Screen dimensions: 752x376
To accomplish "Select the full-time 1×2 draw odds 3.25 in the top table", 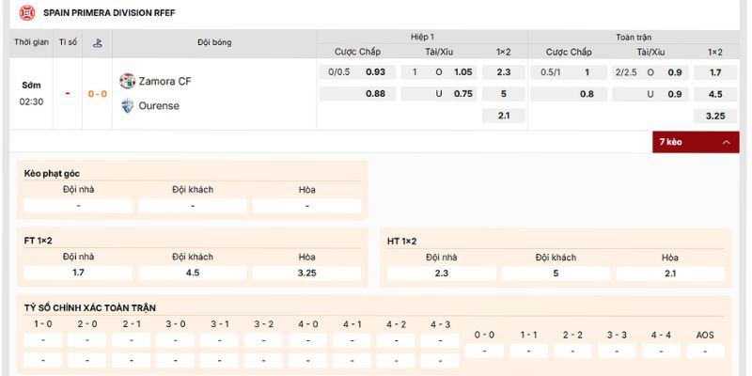I will point(714,116).
